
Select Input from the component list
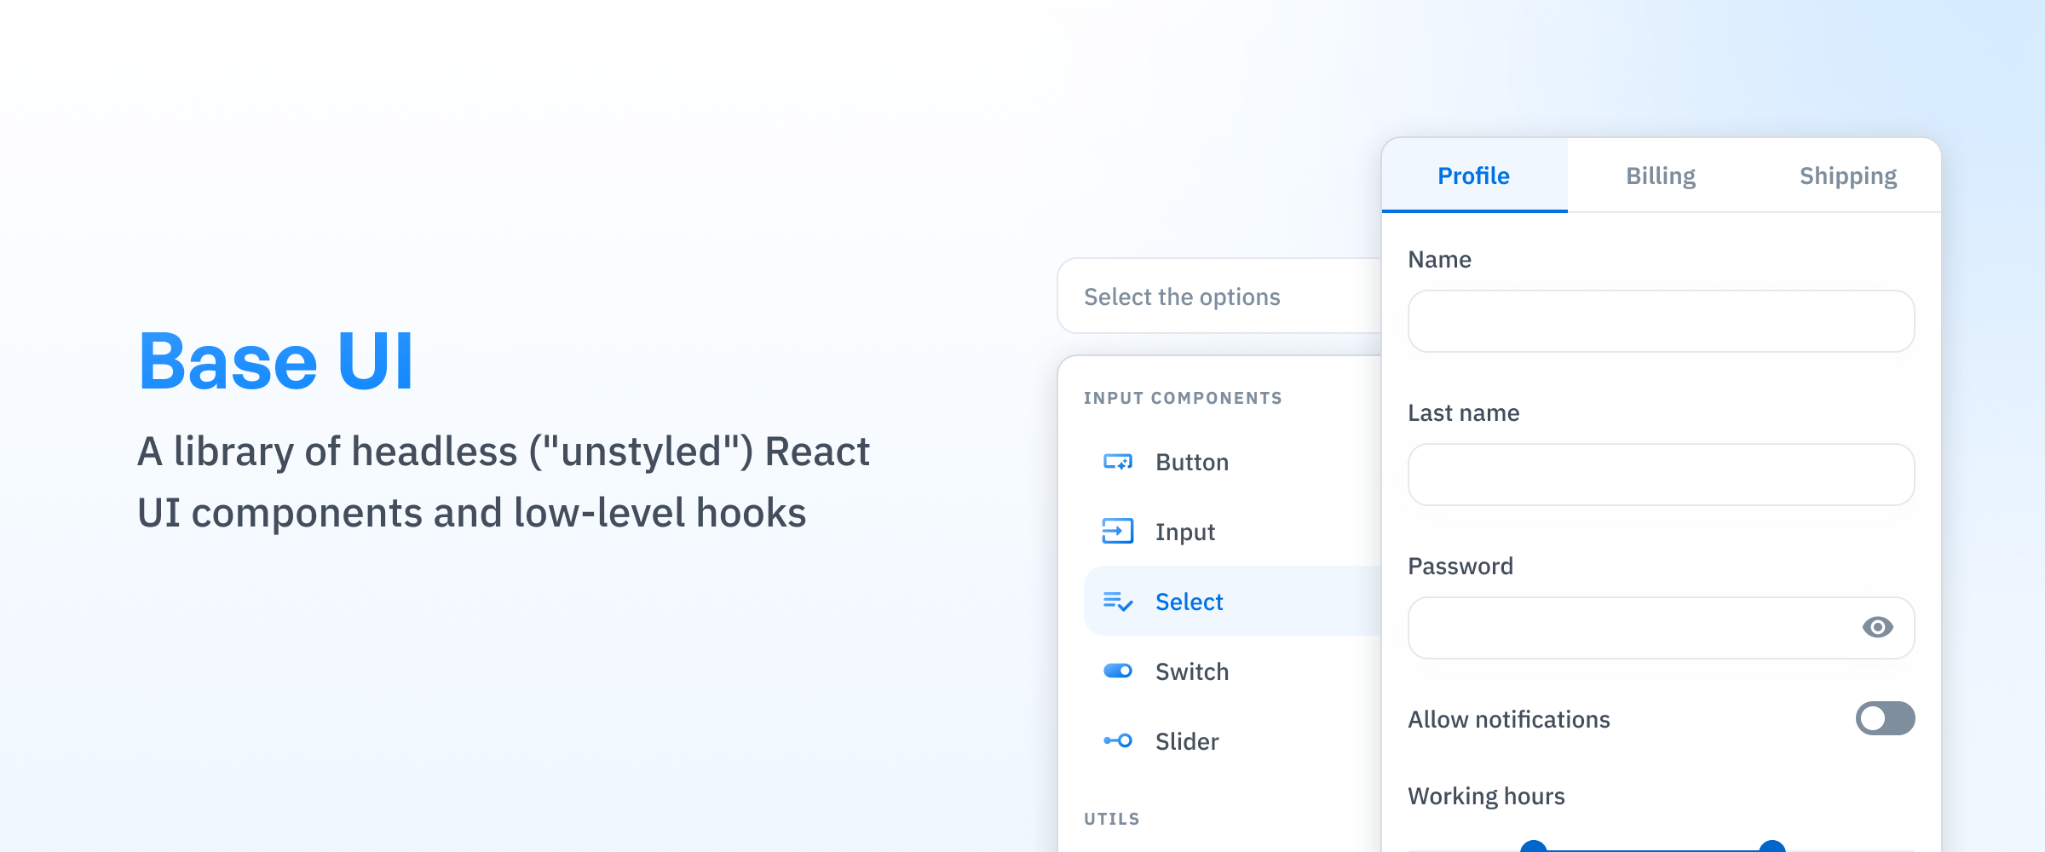click(x=1184, y=532)
